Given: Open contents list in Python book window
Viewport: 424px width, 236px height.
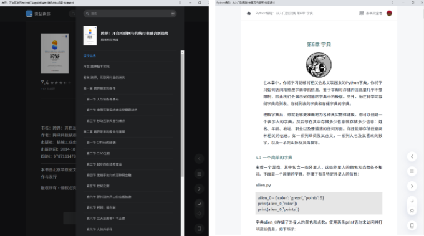Looking at the screenshot, I should 412,171.
